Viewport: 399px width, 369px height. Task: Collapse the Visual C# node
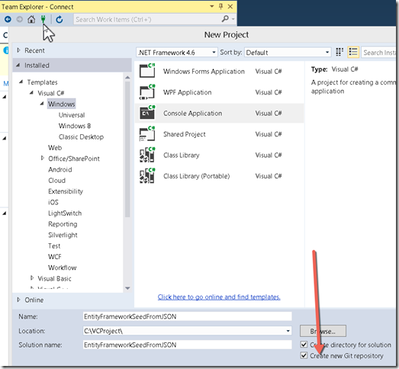(31, 92)
